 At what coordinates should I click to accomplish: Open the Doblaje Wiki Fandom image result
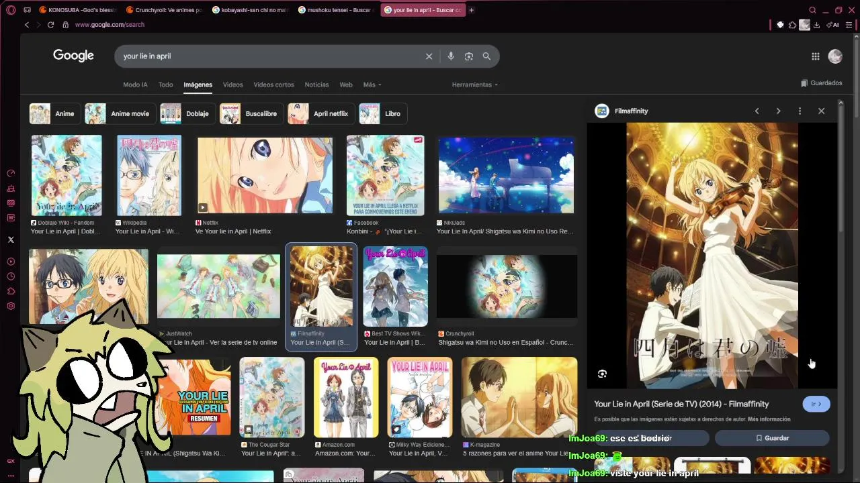[x=66, y=175]
